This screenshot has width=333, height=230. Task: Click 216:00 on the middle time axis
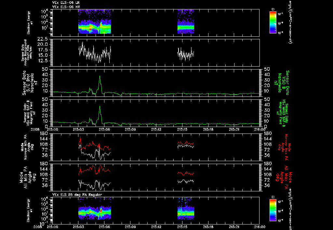pos(260,129)
